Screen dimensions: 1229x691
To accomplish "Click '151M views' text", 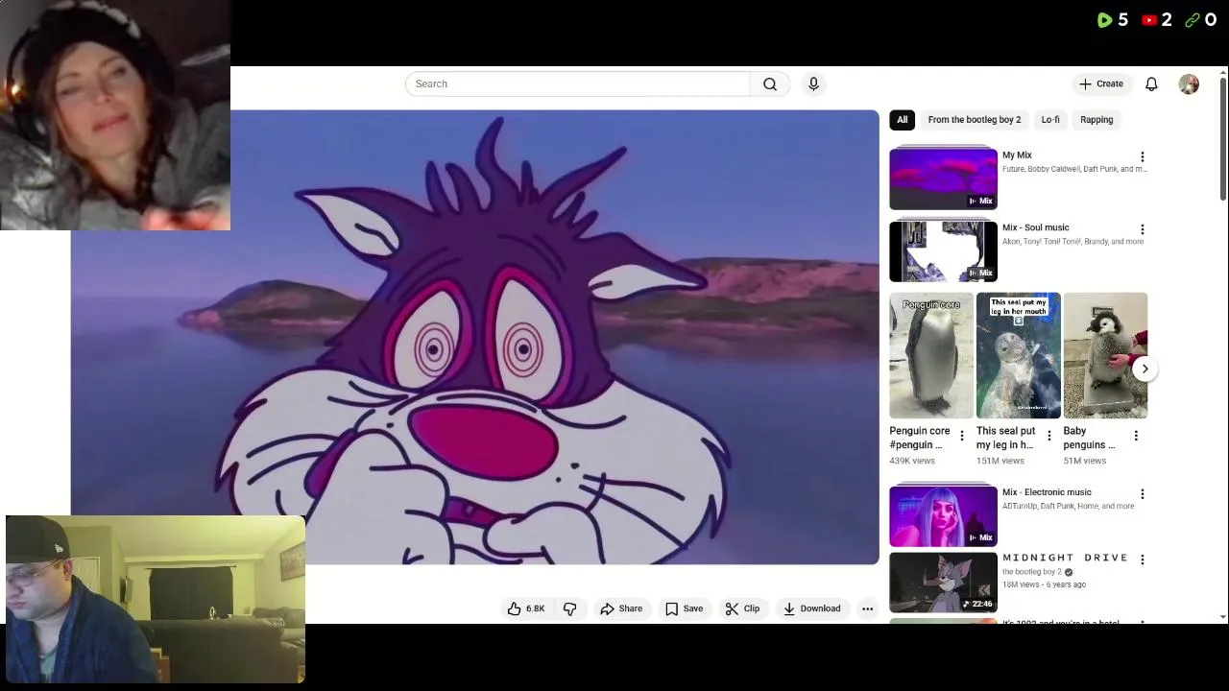I will tap(1000, 461).
